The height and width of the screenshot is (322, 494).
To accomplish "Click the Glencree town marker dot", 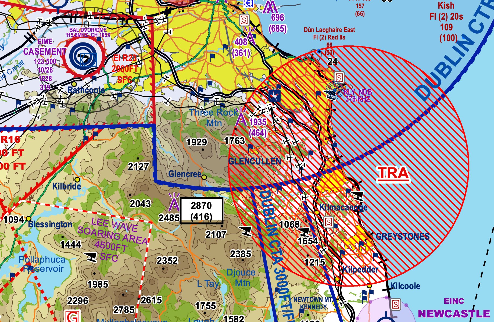I will click(204, 177).
